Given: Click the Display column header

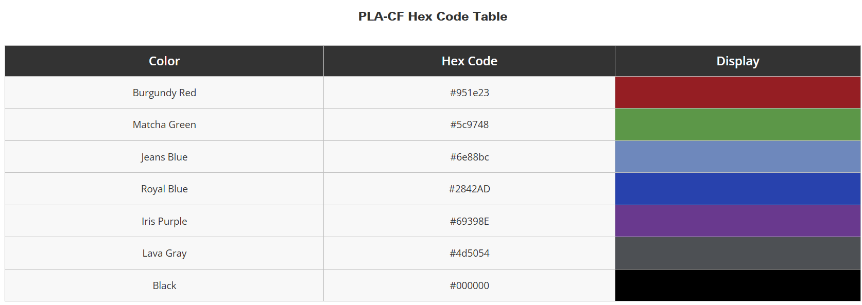Looking at the screenshot, I should click(737, 61).
